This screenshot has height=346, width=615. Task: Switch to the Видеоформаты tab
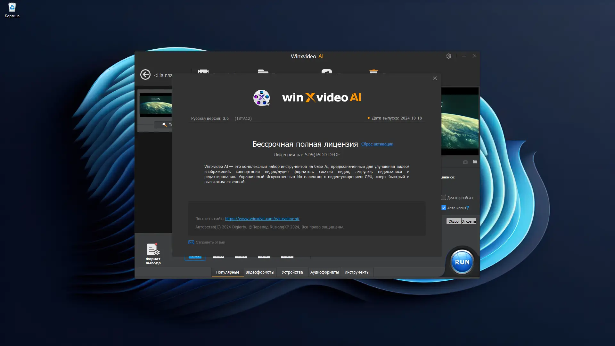point(260,272)
